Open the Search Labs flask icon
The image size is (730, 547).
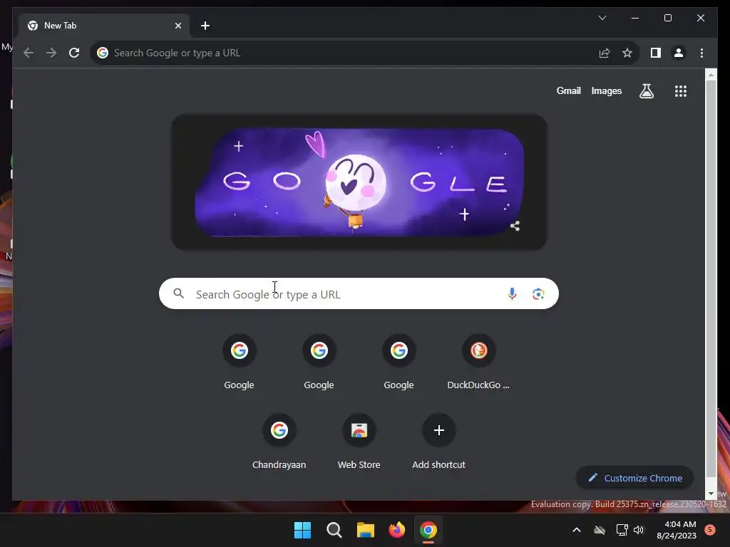(646, 91)
